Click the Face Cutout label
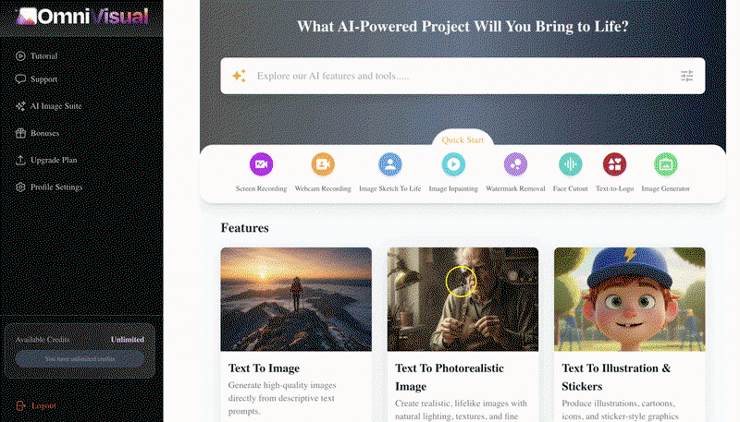This screenshot has height=422, width=740. pyautogui.click(x=570, y=188)
